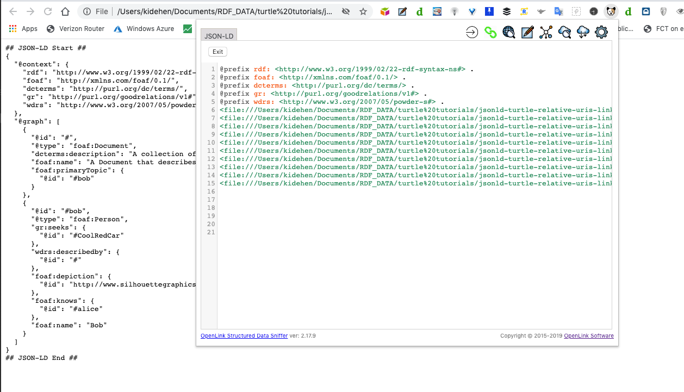Click the Google Translate extension icon

pyautogui.click(x=558, y=11)
